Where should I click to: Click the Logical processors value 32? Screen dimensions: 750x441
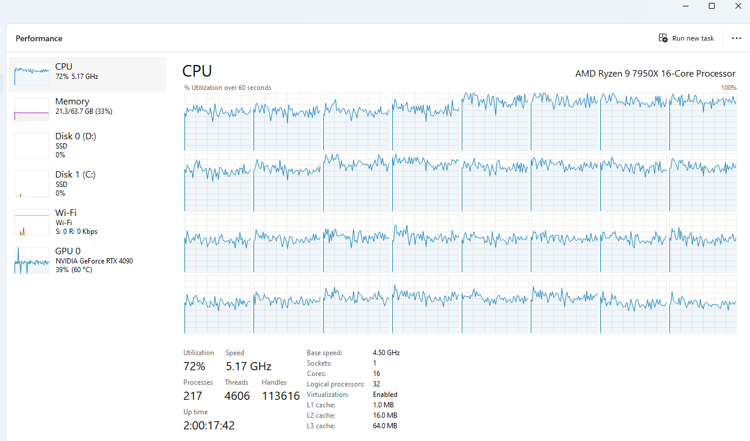coord(377,384)
